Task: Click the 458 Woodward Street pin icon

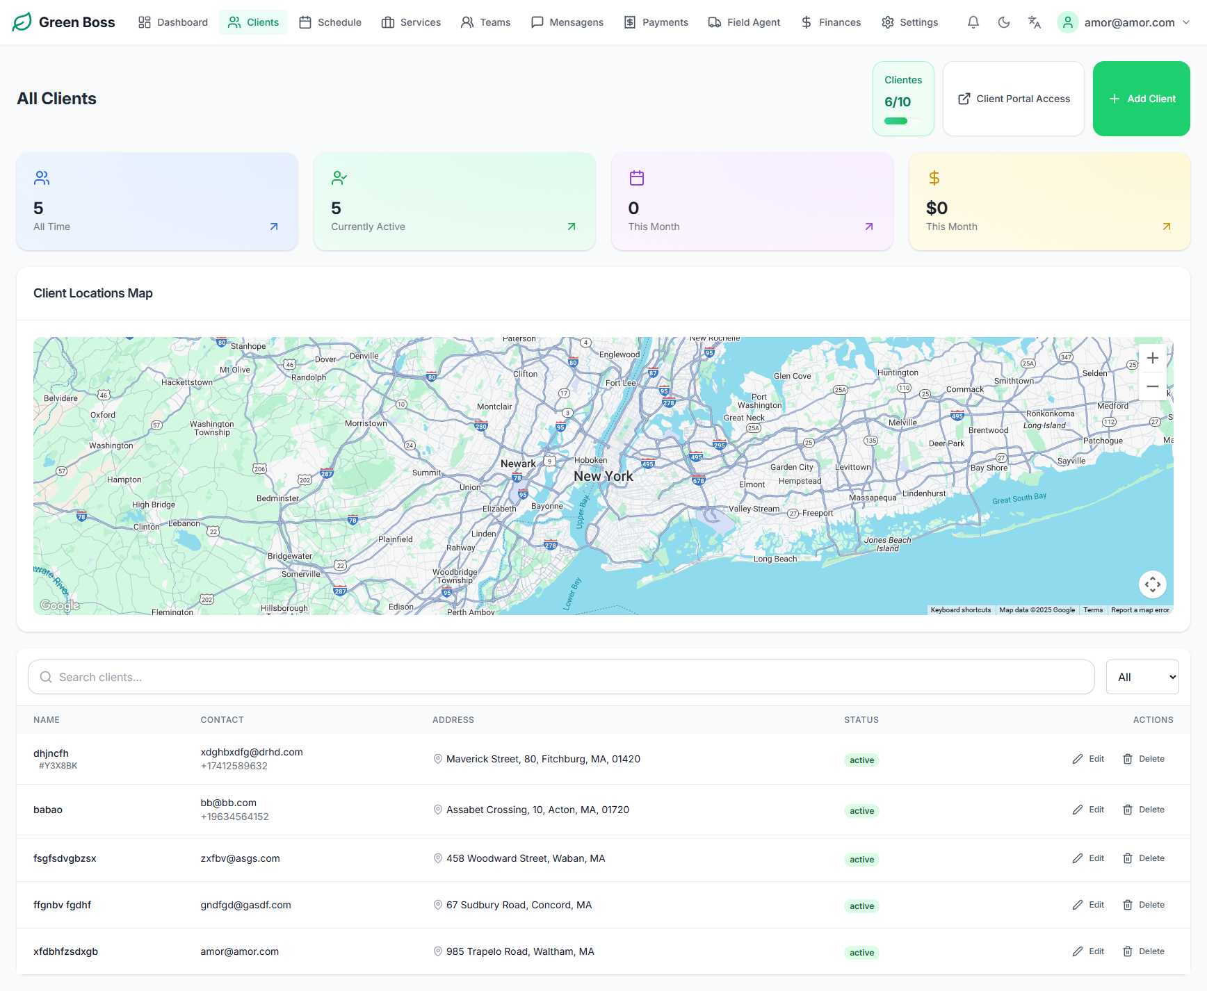Action: click(438, 858)
